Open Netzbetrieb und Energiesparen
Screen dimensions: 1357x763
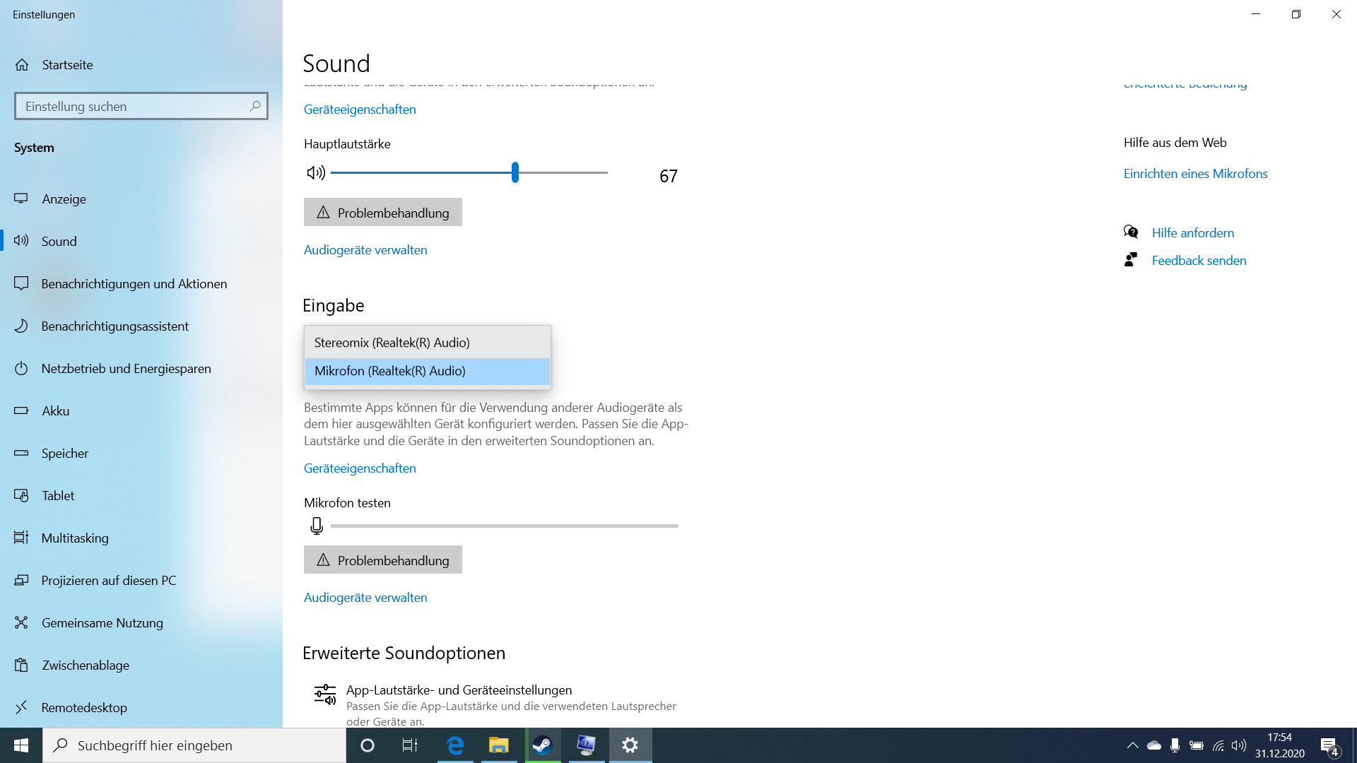(141, 368)
